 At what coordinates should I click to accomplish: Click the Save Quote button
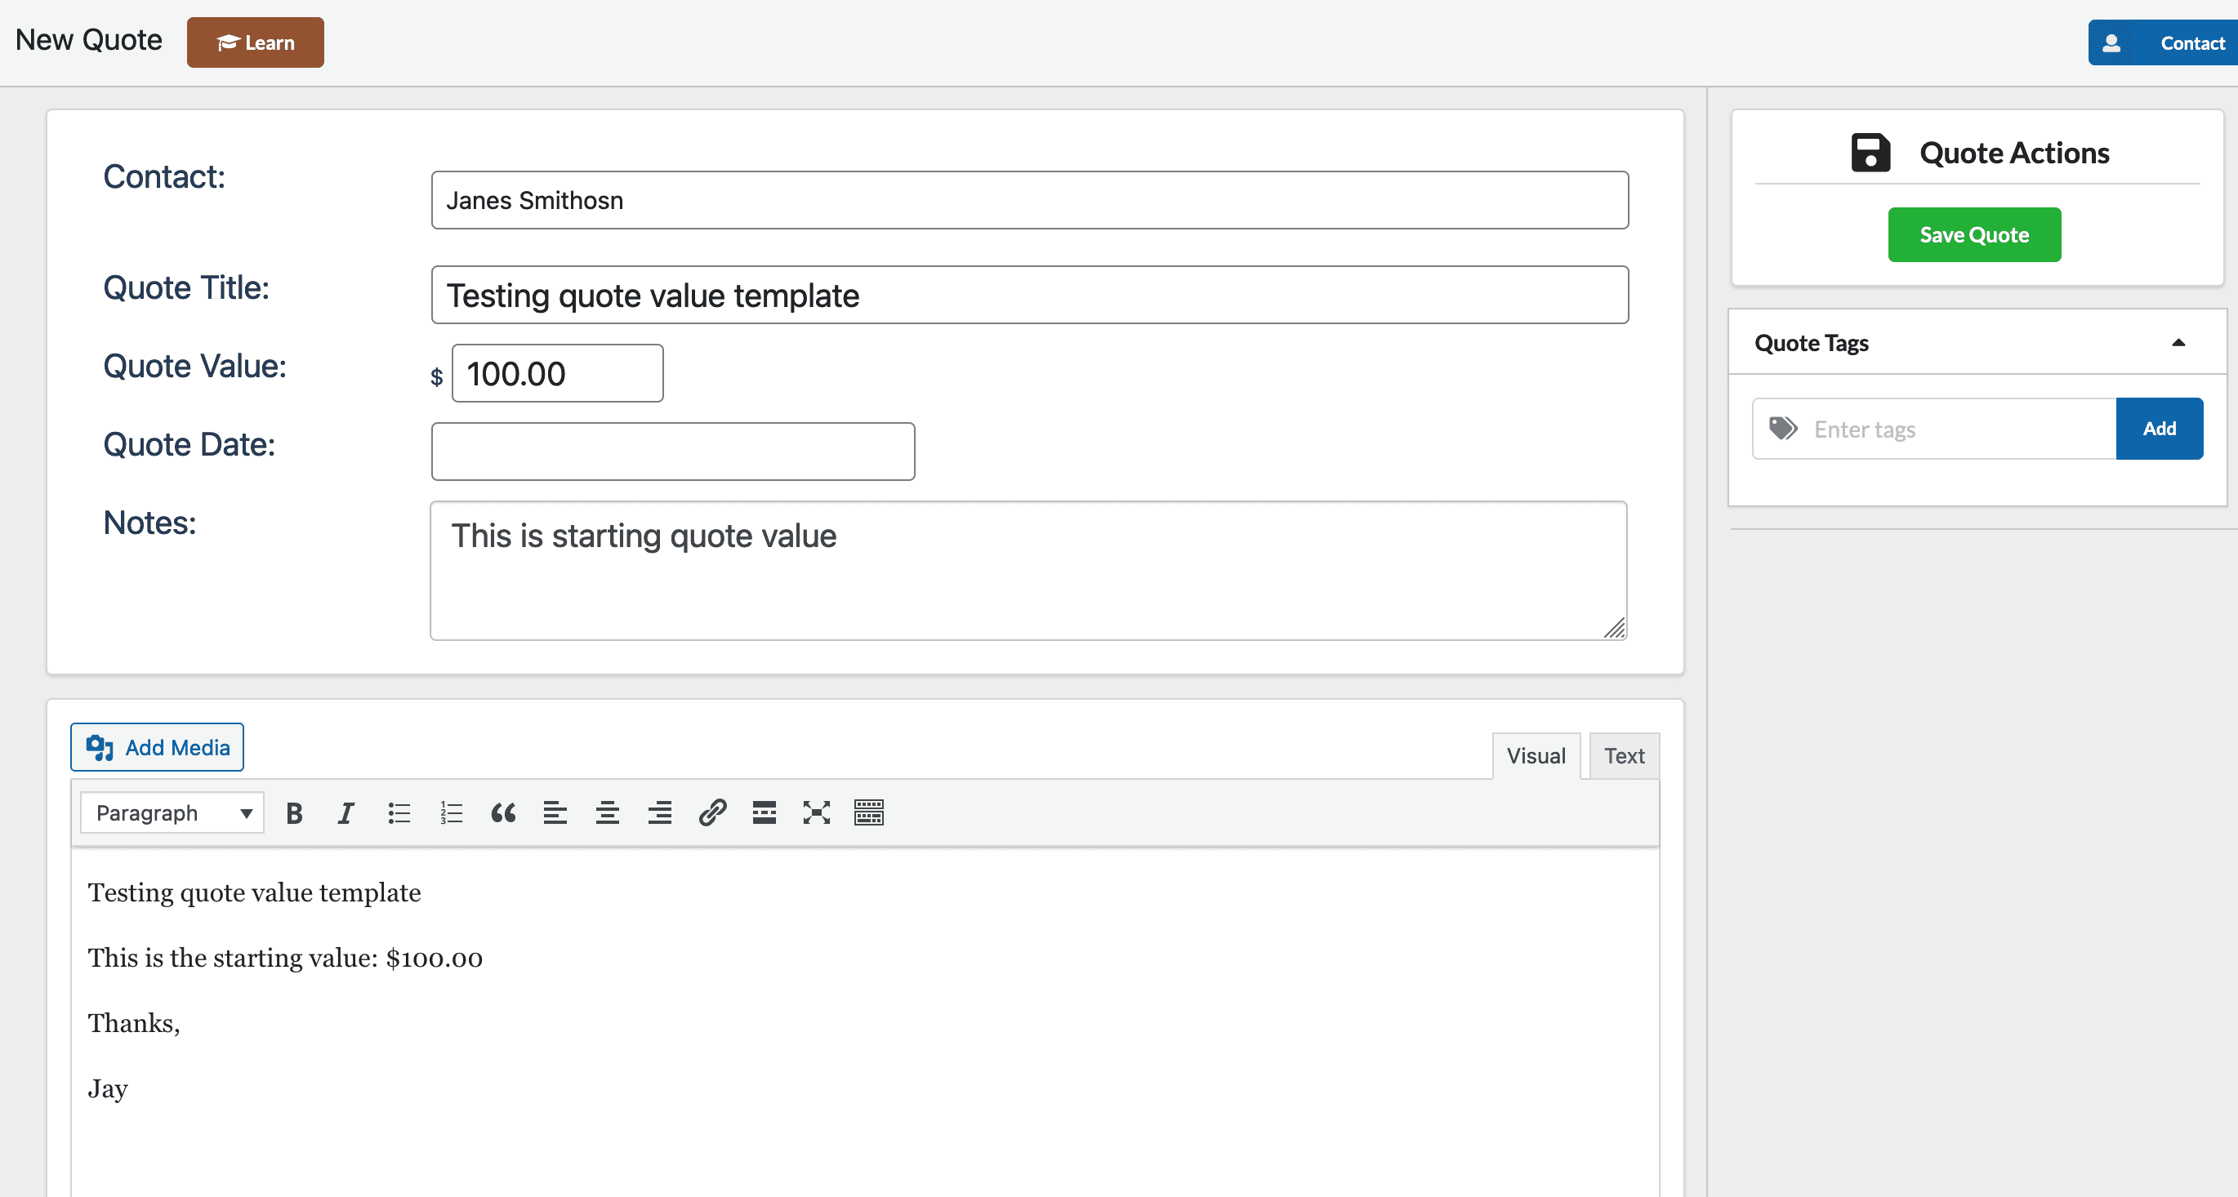pos(1974,234)
